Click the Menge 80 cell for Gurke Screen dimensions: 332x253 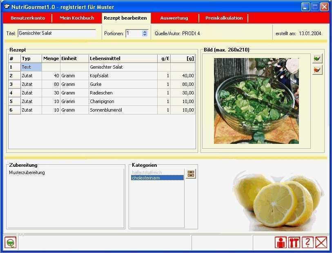click(x=51, y=84)
